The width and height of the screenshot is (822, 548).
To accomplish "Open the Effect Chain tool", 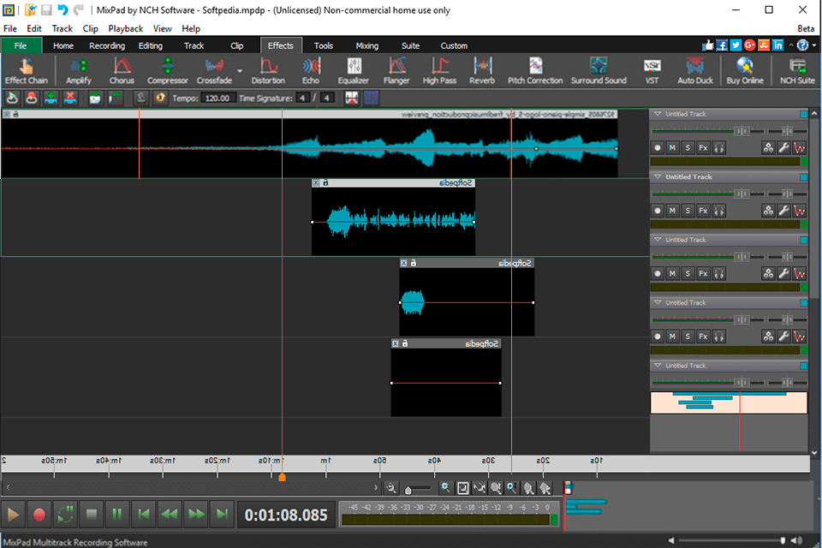I will click(x=27, y=70).
